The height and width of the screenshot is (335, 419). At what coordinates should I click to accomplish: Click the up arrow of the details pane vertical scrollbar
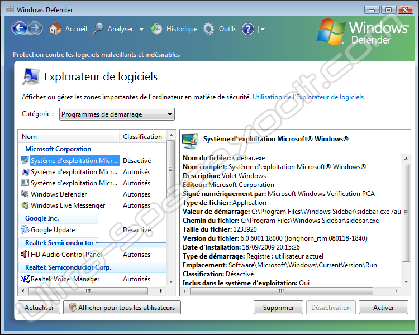pos(406,159)
